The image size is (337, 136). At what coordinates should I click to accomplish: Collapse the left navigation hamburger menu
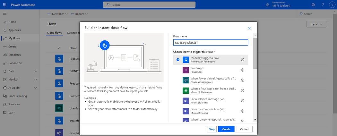(x=5, y=14)
